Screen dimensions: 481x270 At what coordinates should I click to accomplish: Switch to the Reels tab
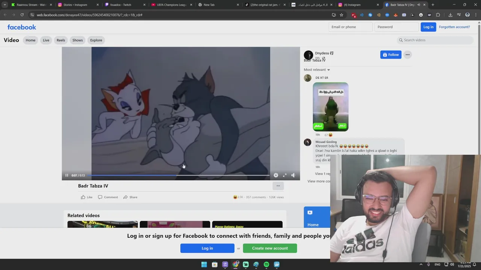click(61, 40)
